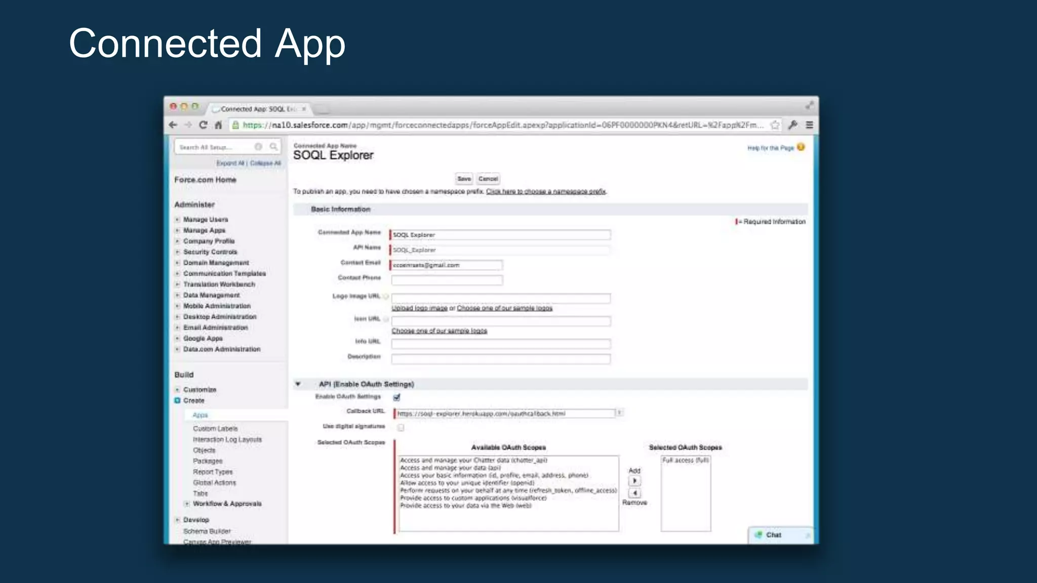Click the browser forward arrow

point(188,125)
